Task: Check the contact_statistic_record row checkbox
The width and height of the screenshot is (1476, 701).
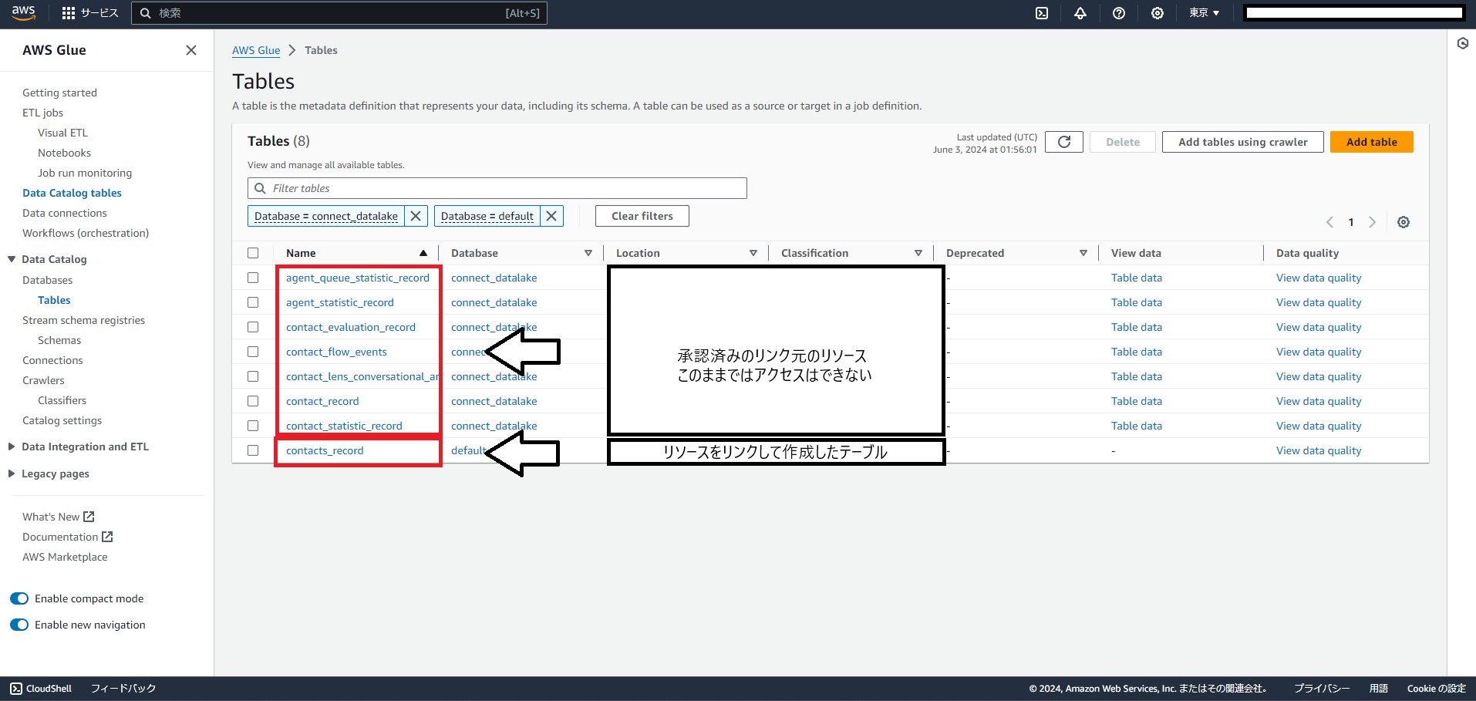Action: point(253,426)
